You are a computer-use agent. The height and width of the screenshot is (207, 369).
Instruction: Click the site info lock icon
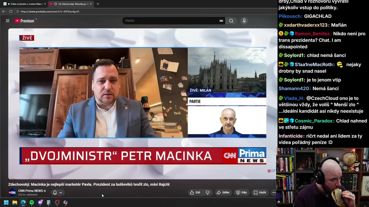(18, 11)
